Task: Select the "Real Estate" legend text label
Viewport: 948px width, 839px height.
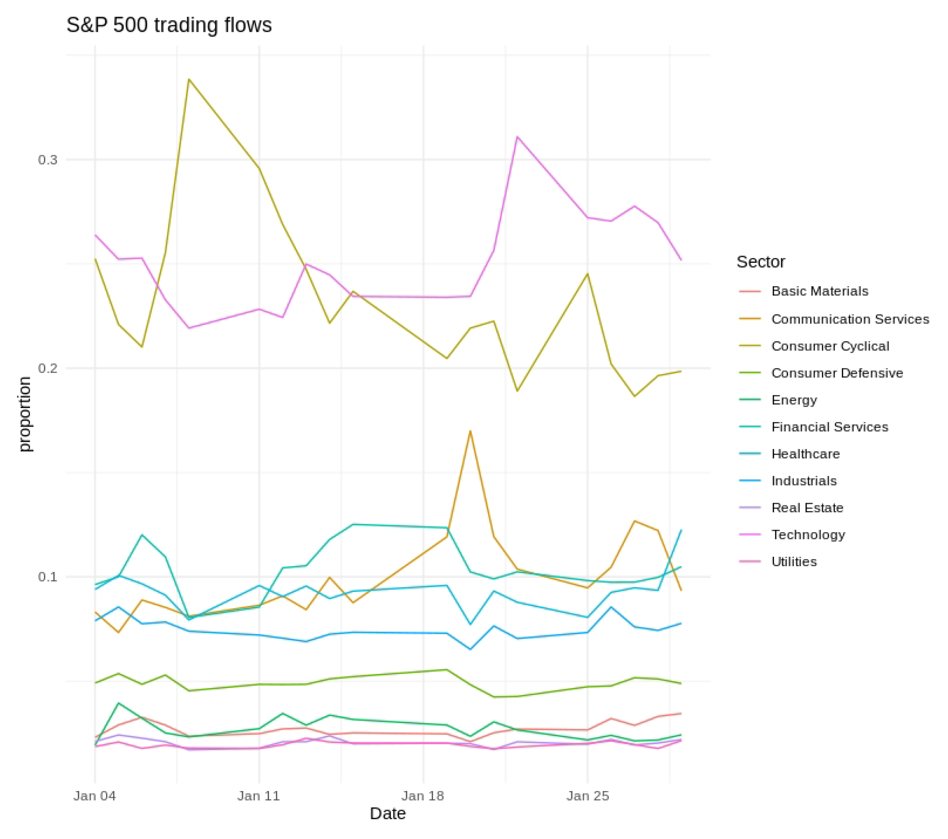Action: (807, 508)
